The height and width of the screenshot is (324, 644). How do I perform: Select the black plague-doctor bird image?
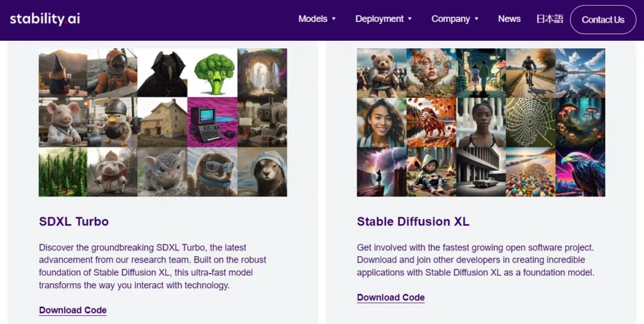pos(162,73)
